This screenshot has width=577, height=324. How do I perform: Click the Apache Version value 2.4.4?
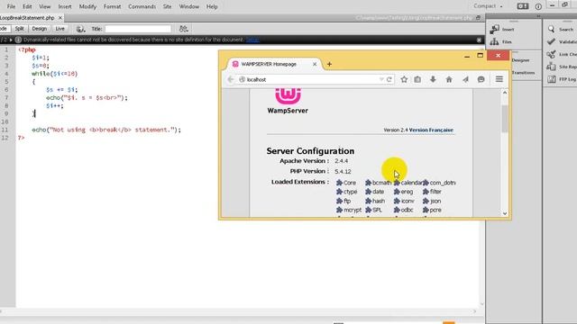click(x=342, y=161)
